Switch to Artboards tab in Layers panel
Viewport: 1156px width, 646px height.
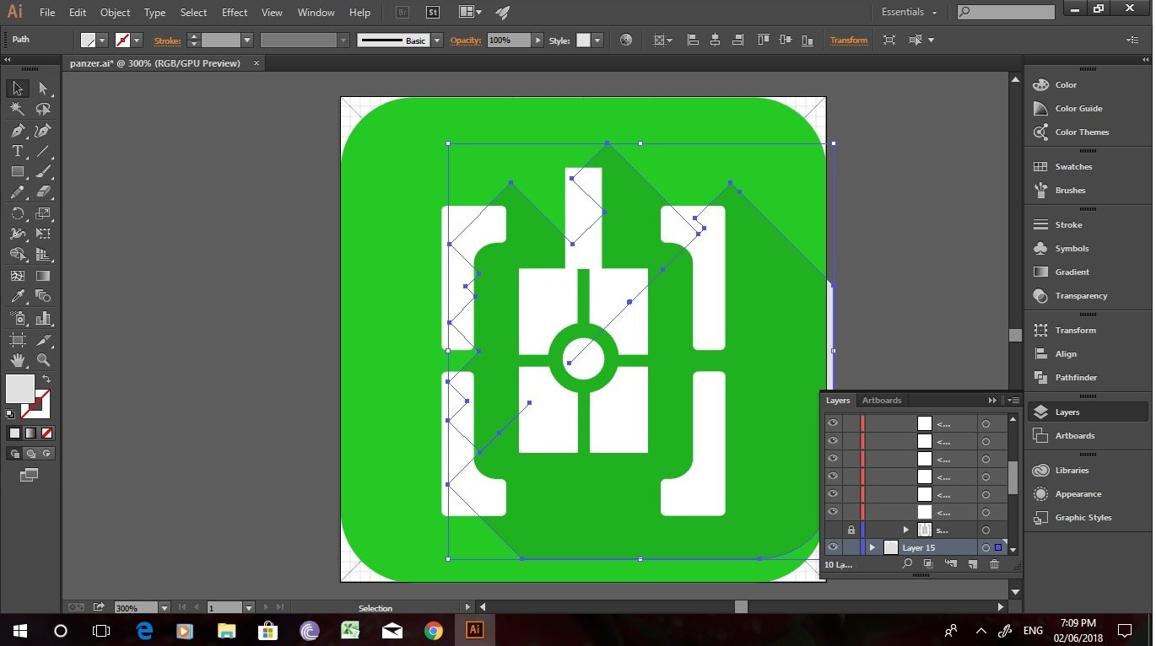[882, 400]
